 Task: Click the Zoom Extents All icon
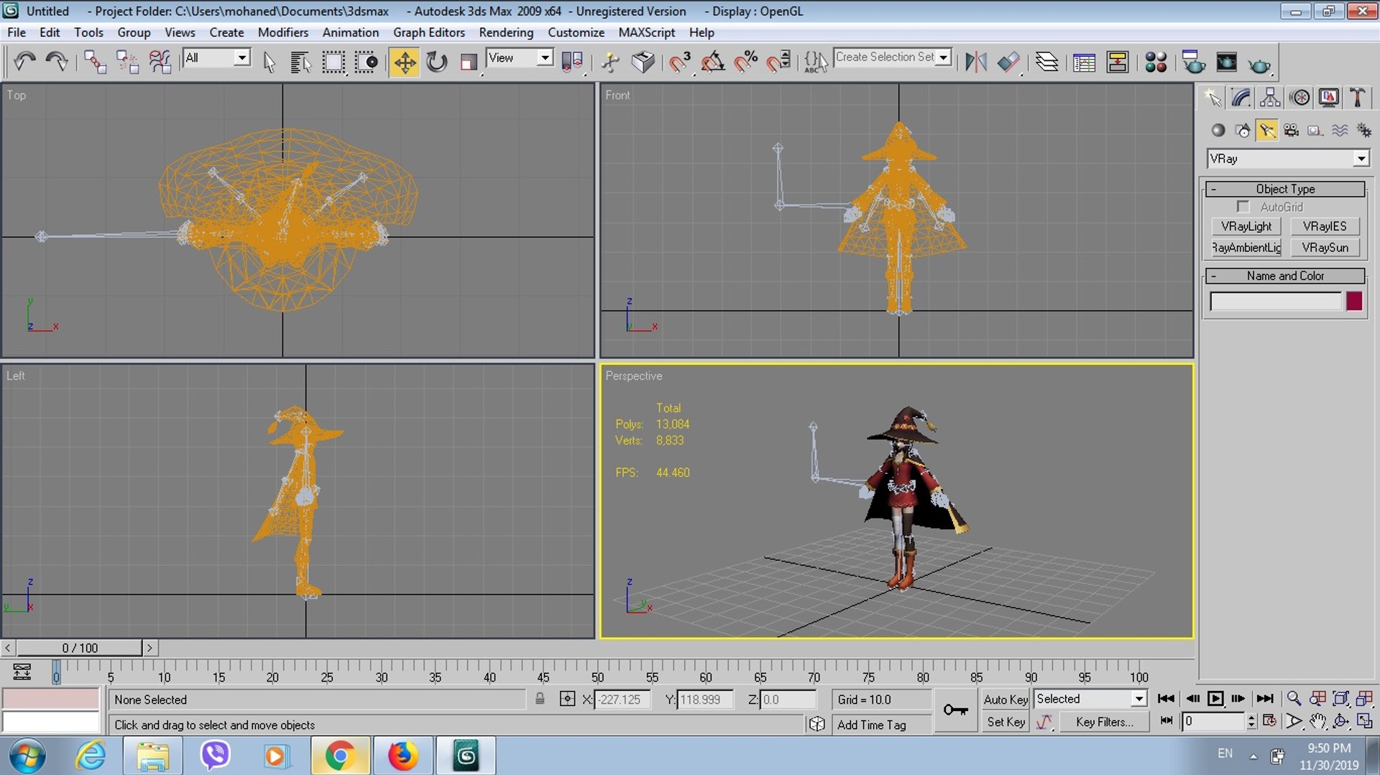(1364, 699)
